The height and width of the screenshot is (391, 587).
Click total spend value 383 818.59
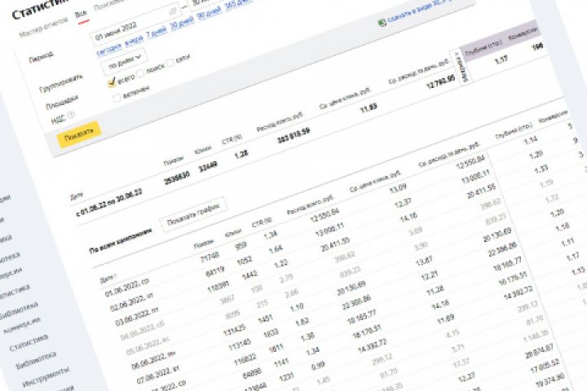[293, 134]
